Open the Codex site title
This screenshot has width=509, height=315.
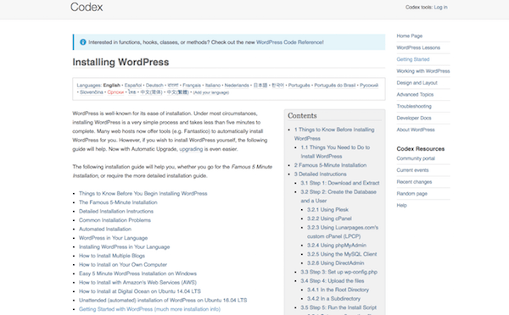click(87, 7)
